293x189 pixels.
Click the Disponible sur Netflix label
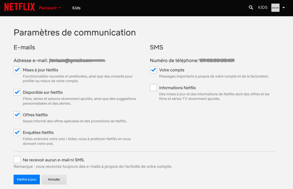click(43, 92)
